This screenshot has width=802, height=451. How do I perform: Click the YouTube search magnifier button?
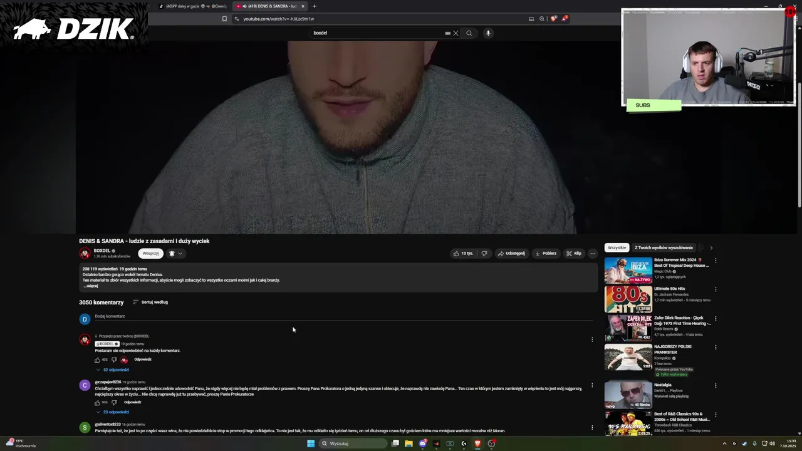pos(469,33)
